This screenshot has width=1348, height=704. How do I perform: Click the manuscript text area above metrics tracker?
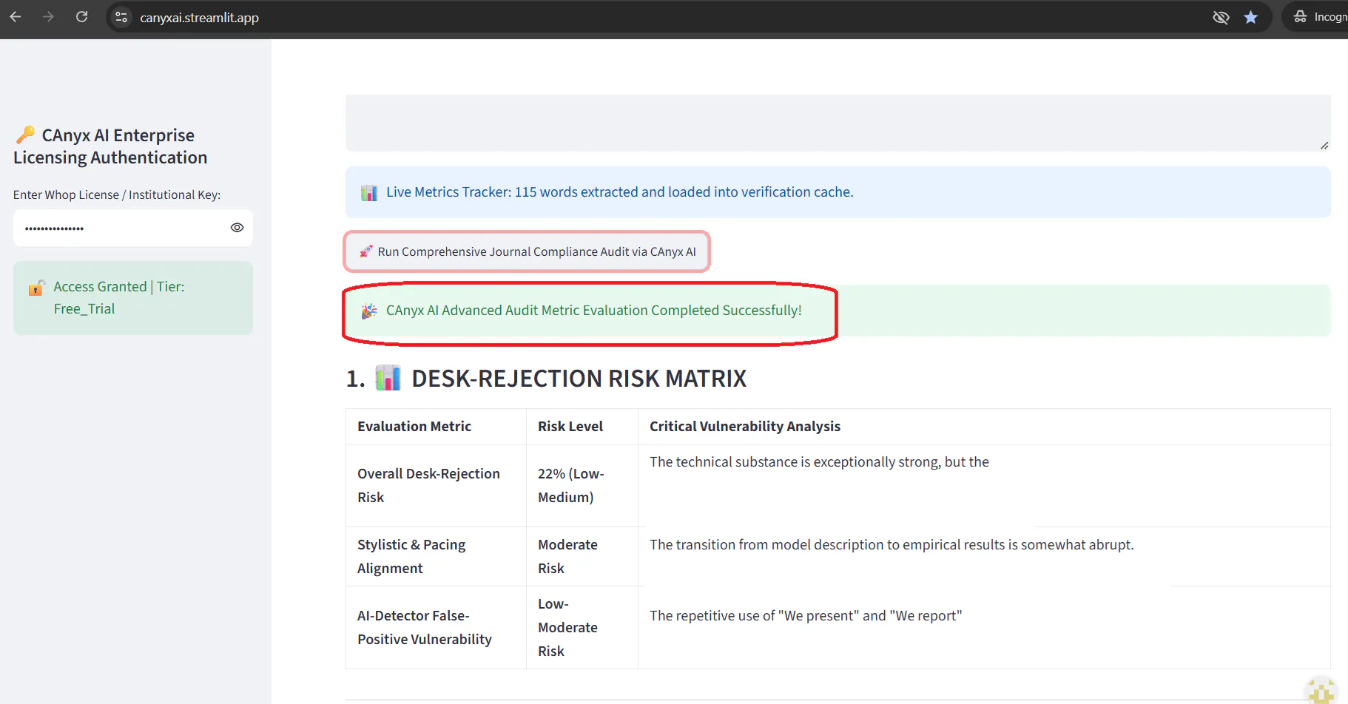pyautogui.click(x=838, y=123)
